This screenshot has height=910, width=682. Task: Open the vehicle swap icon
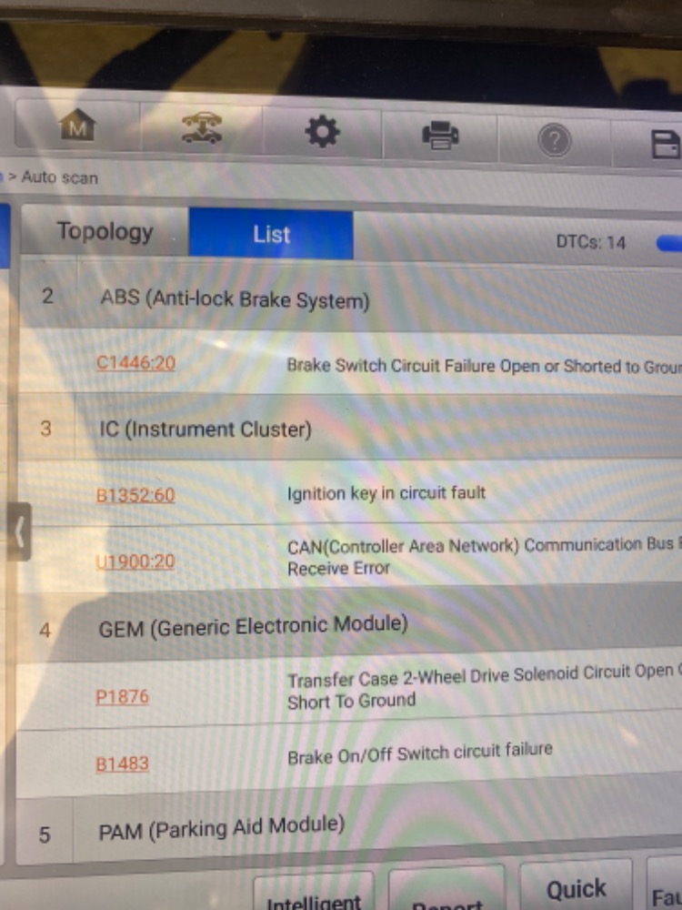pyautogui.click(x=200, y=130)
